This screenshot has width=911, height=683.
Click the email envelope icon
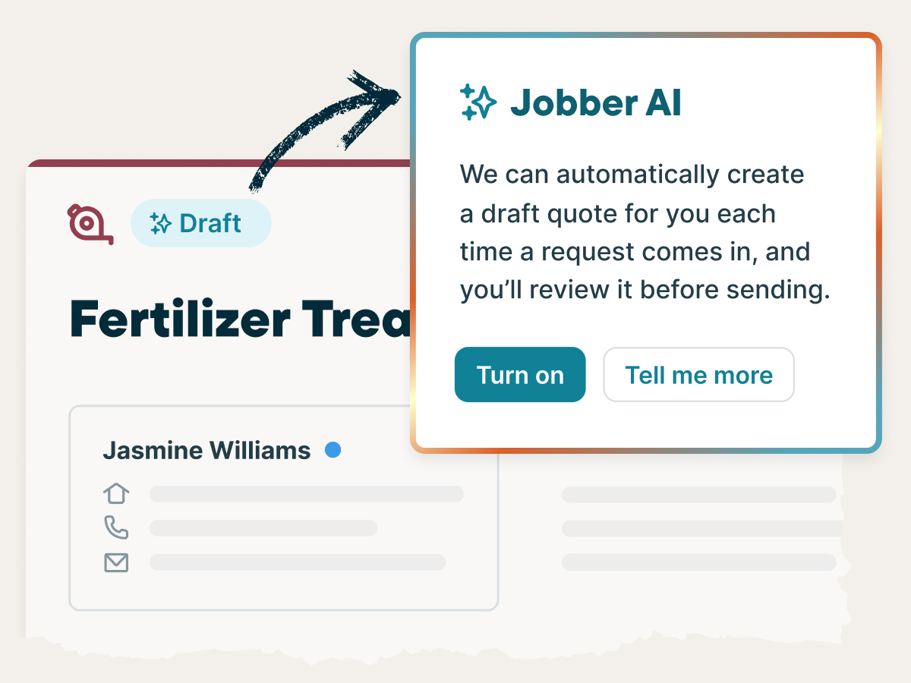[116, 562]
